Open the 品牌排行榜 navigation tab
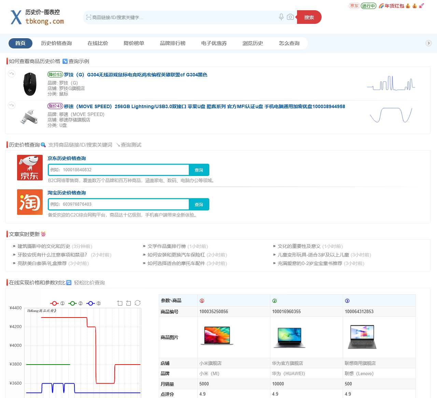Viewport: 437px width, 398px height. (173, 43)
